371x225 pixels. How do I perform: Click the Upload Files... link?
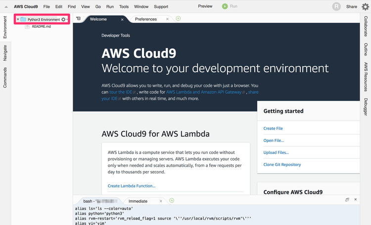coord(276,153)
